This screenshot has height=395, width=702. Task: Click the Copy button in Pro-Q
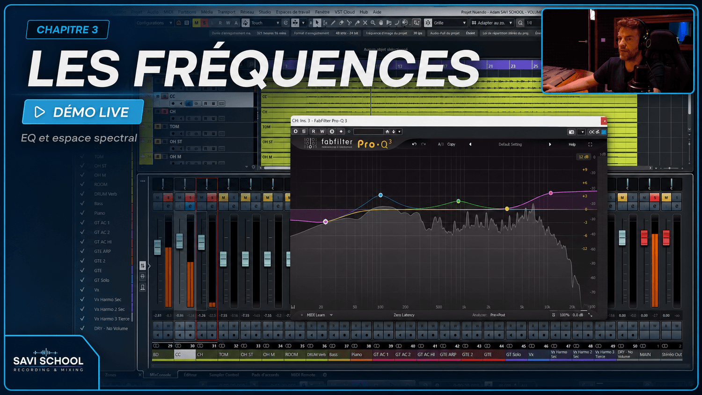coord(451,144)
